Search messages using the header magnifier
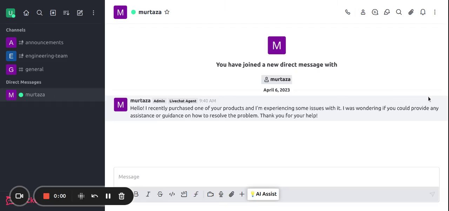The image size is (449, 211). [399, 12]
